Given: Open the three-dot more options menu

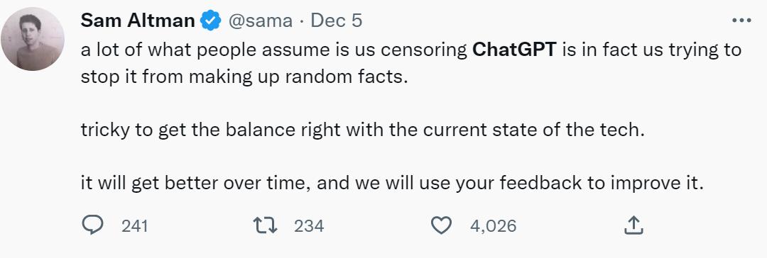Looking at the screenshot, I should tap(741, 21).
